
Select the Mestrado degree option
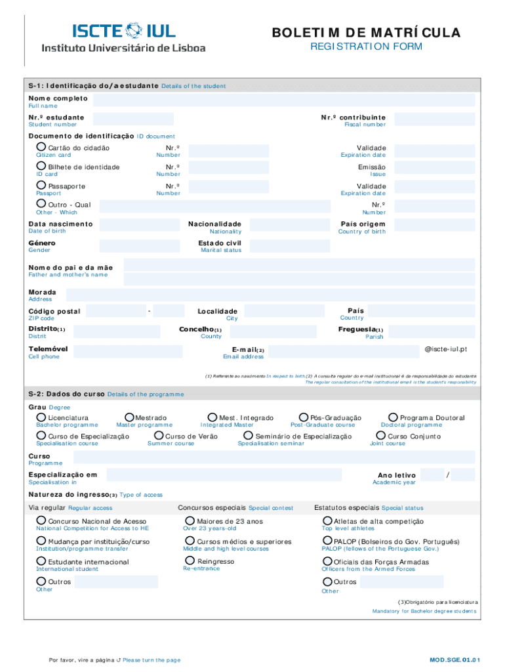click(x=129, y=417)
